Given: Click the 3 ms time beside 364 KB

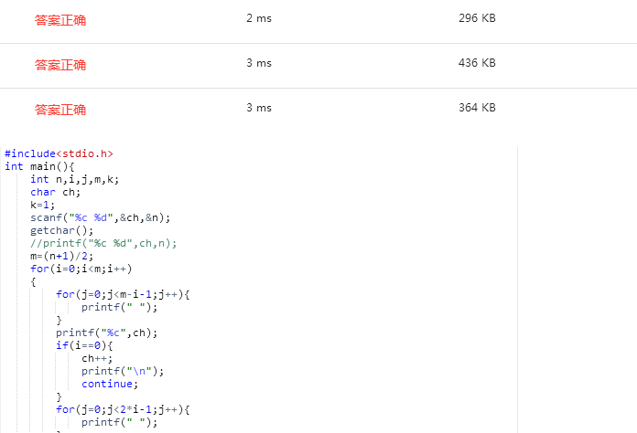Looking at the screenshot, I should [259, 108].
